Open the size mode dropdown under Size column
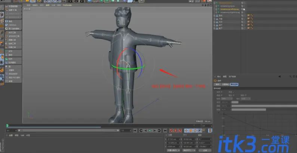297x153 pixels. [189, 150]
